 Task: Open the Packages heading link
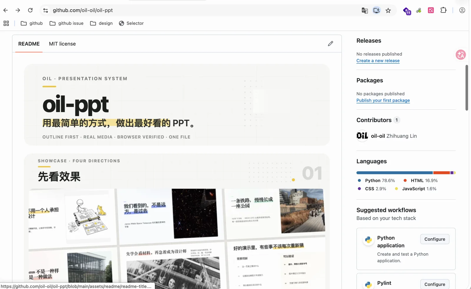[x=370, y=80]
